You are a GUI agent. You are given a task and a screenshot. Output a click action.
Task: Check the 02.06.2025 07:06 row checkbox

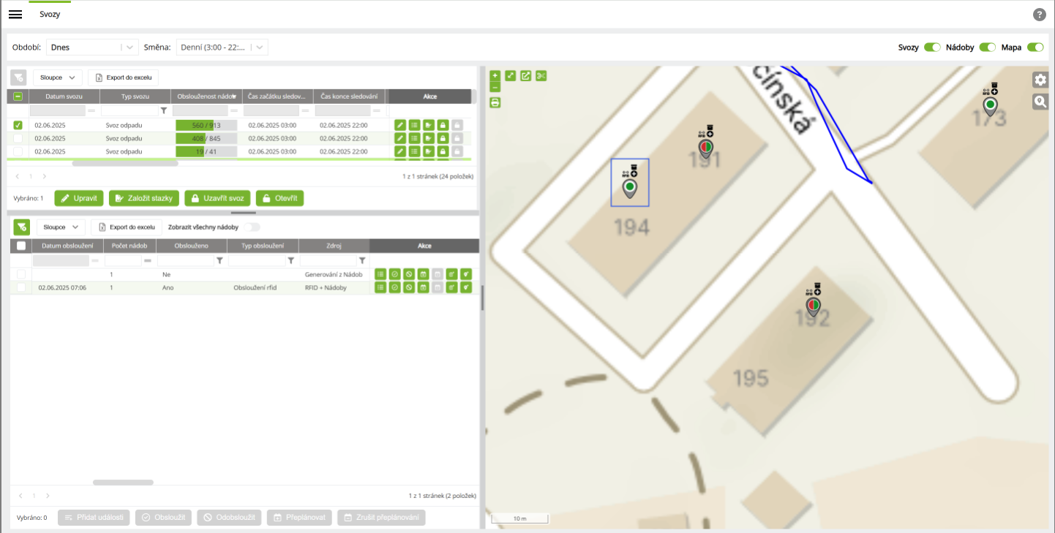tap(21, 288)
